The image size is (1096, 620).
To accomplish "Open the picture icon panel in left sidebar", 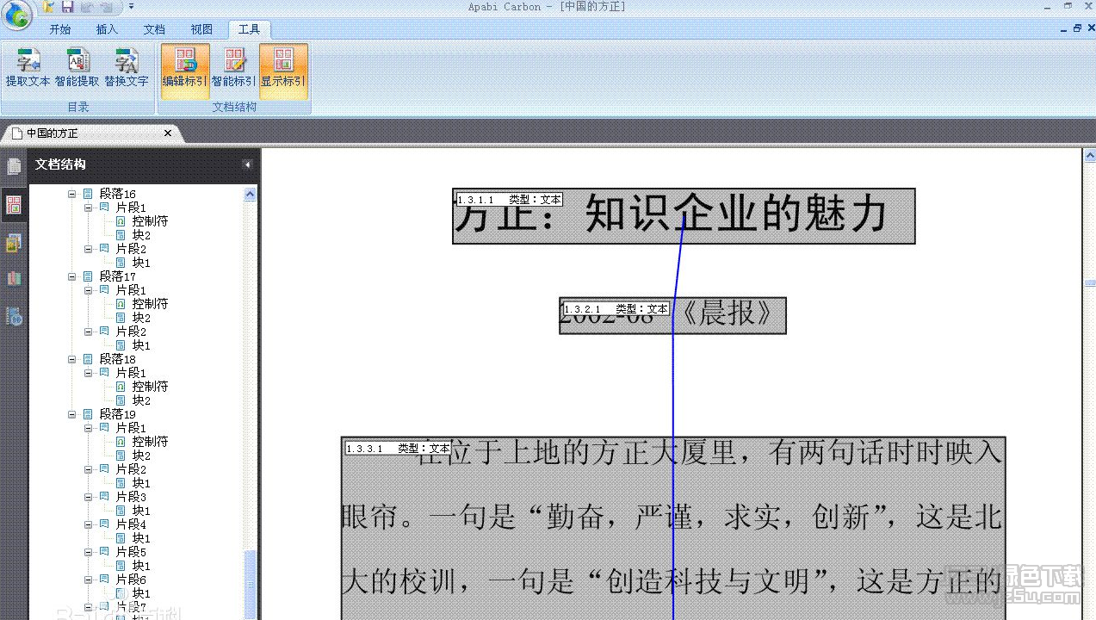I will (x=14, y=244).
